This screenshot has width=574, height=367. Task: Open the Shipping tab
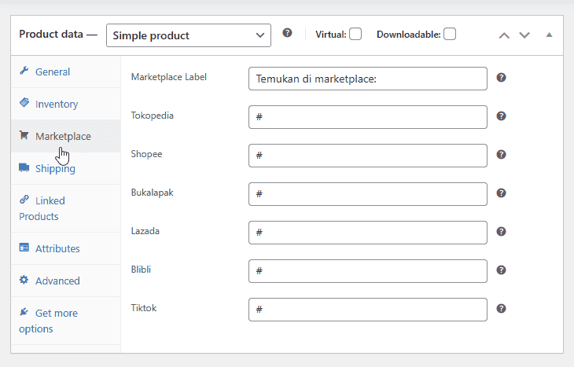tap(66, 168)
